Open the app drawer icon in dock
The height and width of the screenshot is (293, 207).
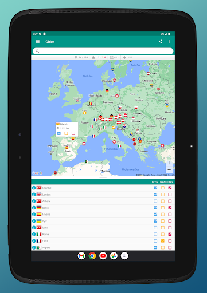click(x=124, y=256)
